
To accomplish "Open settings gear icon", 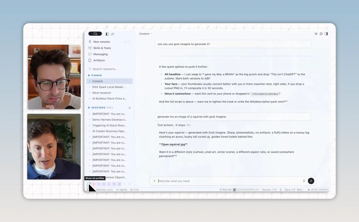I will (x=321, y=34).
